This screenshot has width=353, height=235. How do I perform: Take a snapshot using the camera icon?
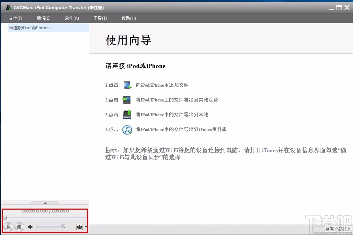[x=79, y=227]
